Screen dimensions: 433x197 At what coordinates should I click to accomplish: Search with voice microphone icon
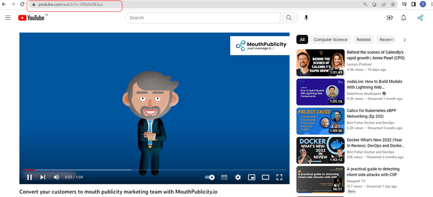coord(306,17)
